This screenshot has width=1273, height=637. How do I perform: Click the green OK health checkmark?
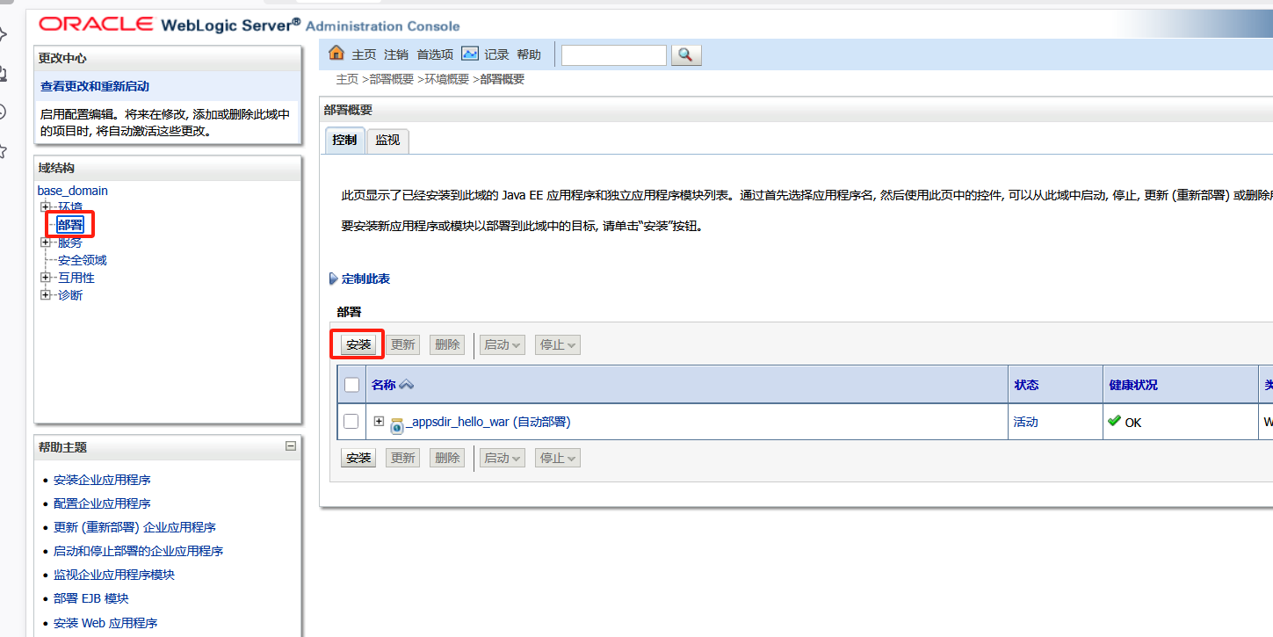tap(1114, 421)
